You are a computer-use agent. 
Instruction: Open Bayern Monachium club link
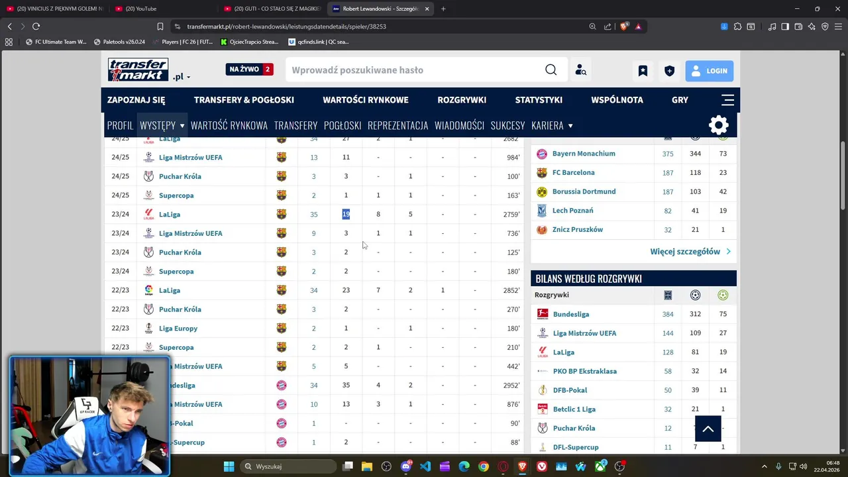[x=584, y=154]
